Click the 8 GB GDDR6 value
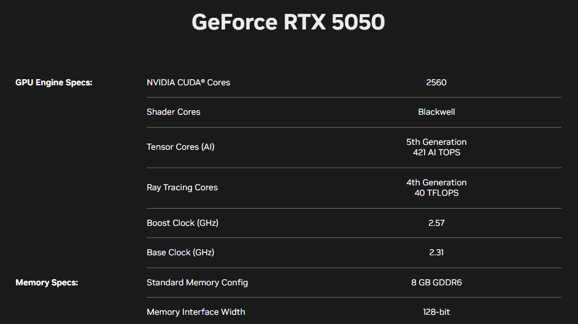578x324 pixels. click(x=436, y=283)
